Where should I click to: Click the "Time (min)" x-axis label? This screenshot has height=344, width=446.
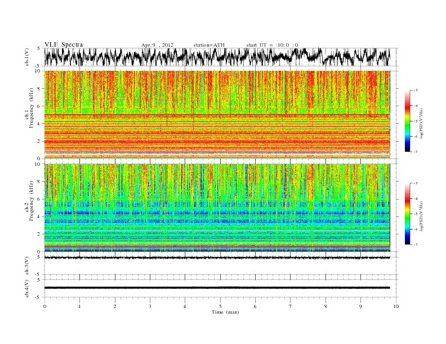(x=225, y=312)
